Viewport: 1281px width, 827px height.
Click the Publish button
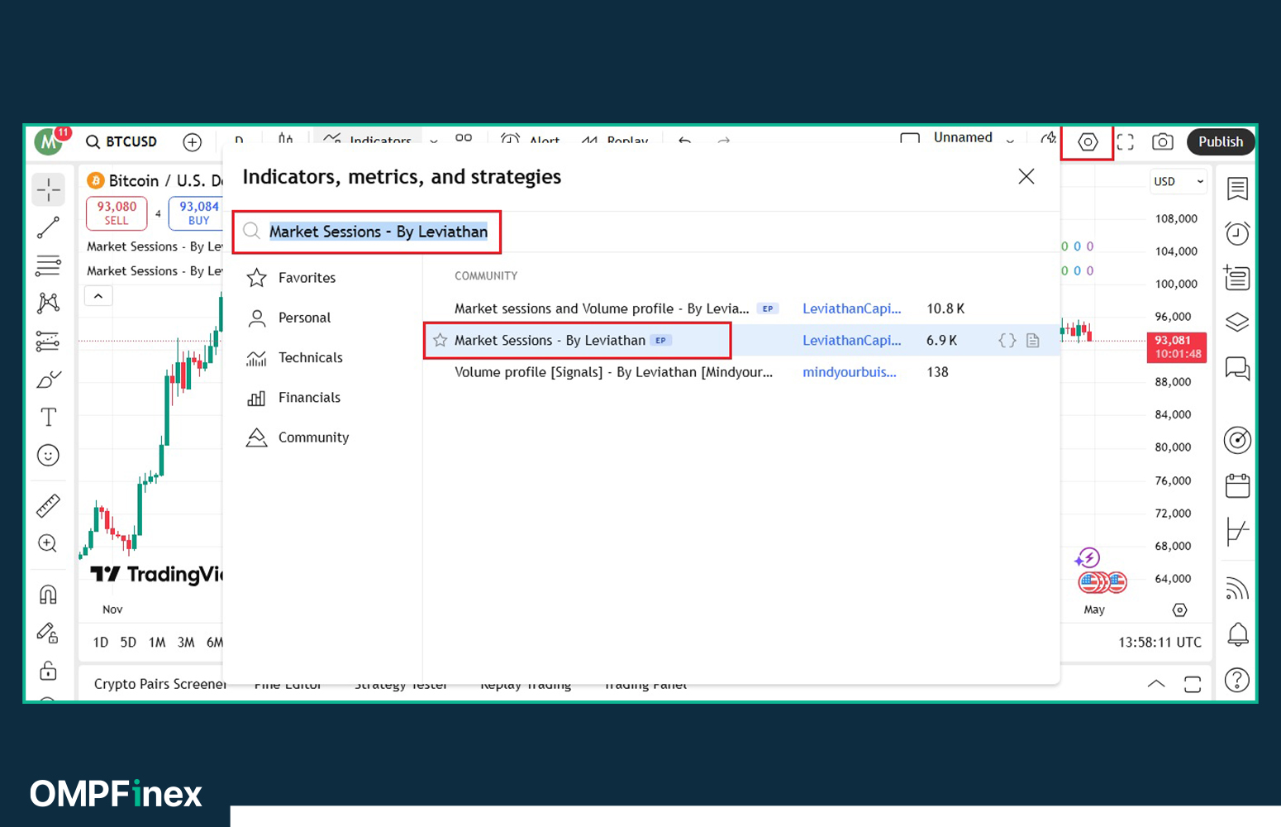coord(1221,141)
